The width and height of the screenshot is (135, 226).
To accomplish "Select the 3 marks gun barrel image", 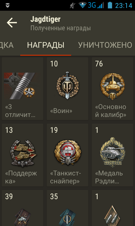I will (21, 86).
